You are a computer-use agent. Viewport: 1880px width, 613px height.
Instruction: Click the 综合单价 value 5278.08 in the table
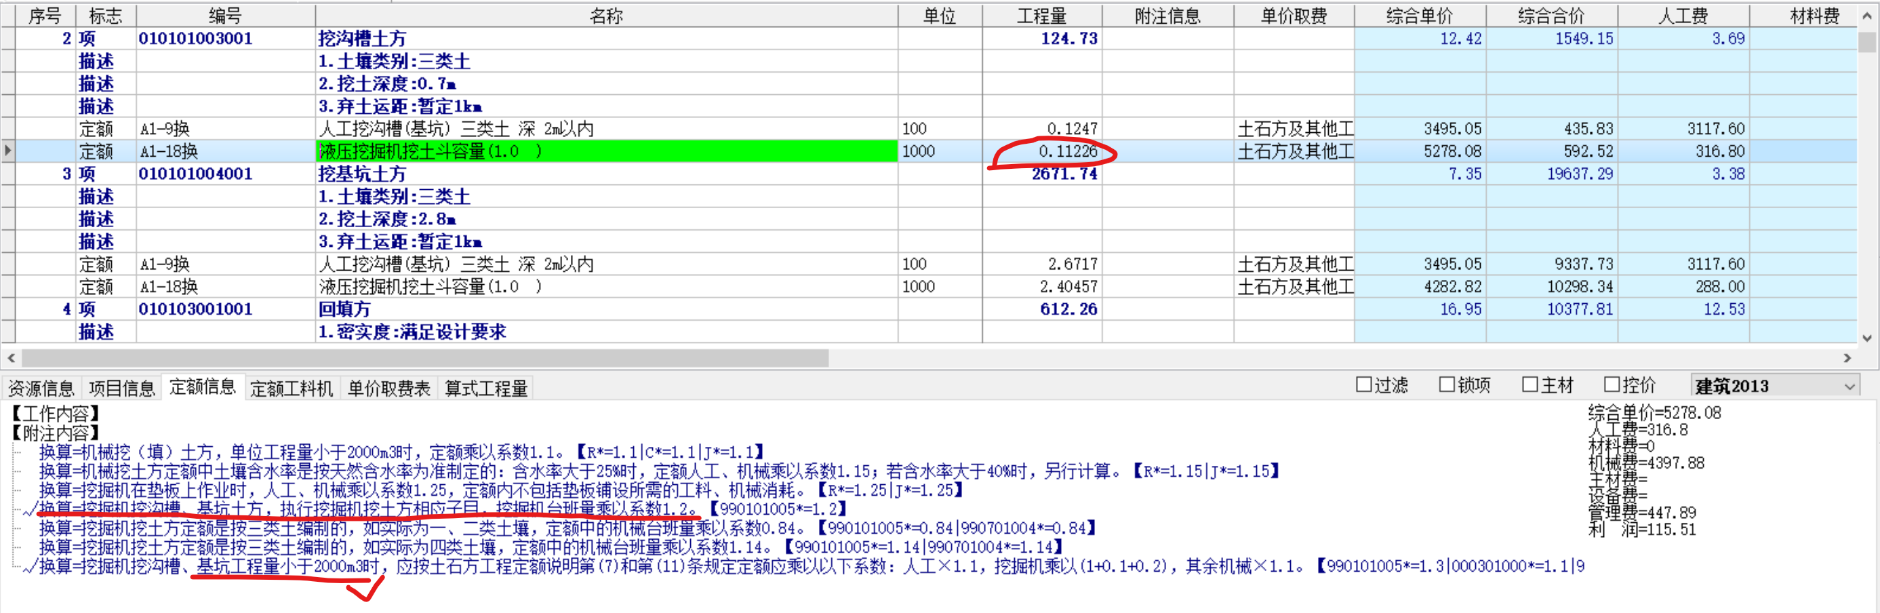point(1420,151)
